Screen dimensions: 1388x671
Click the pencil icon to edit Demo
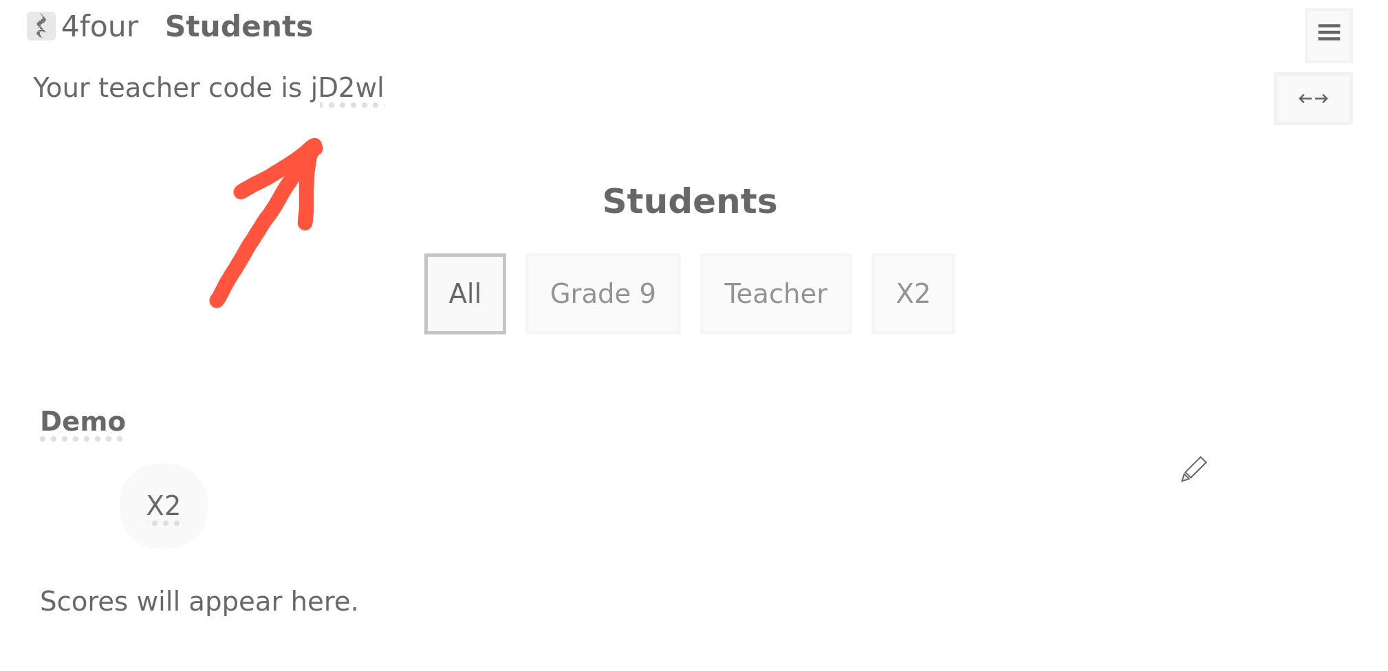point(1193,470)
